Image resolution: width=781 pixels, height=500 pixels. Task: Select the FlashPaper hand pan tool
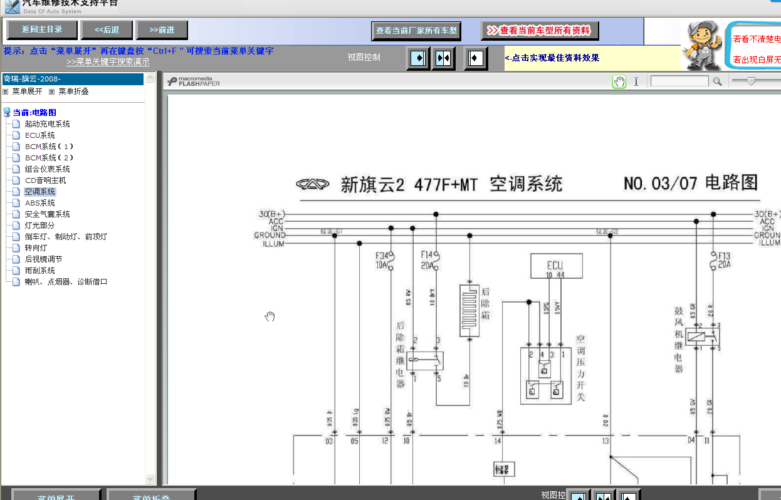click(x=619, y=81)
